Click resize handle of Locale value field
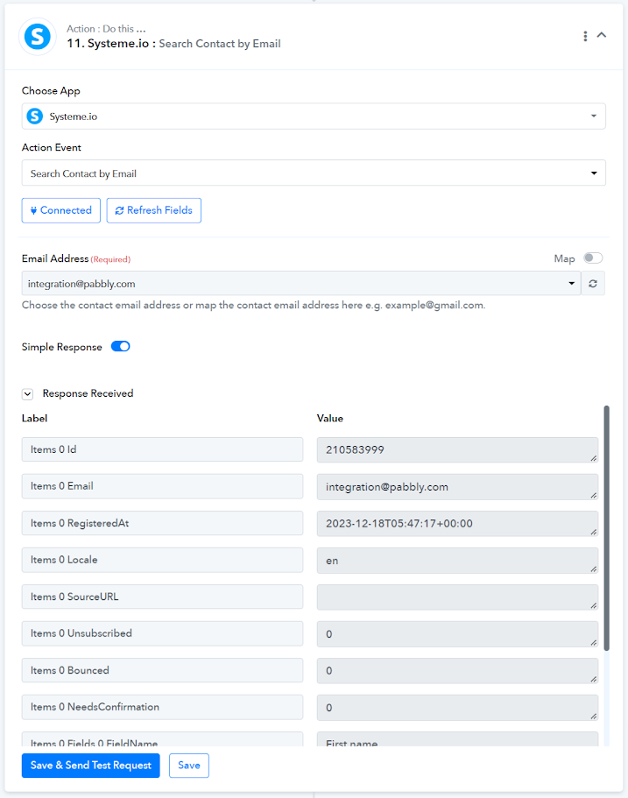 (593, 568)
